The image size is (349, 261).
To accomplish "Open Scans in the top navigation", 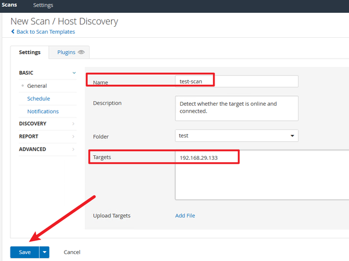I will pos(9,5).
